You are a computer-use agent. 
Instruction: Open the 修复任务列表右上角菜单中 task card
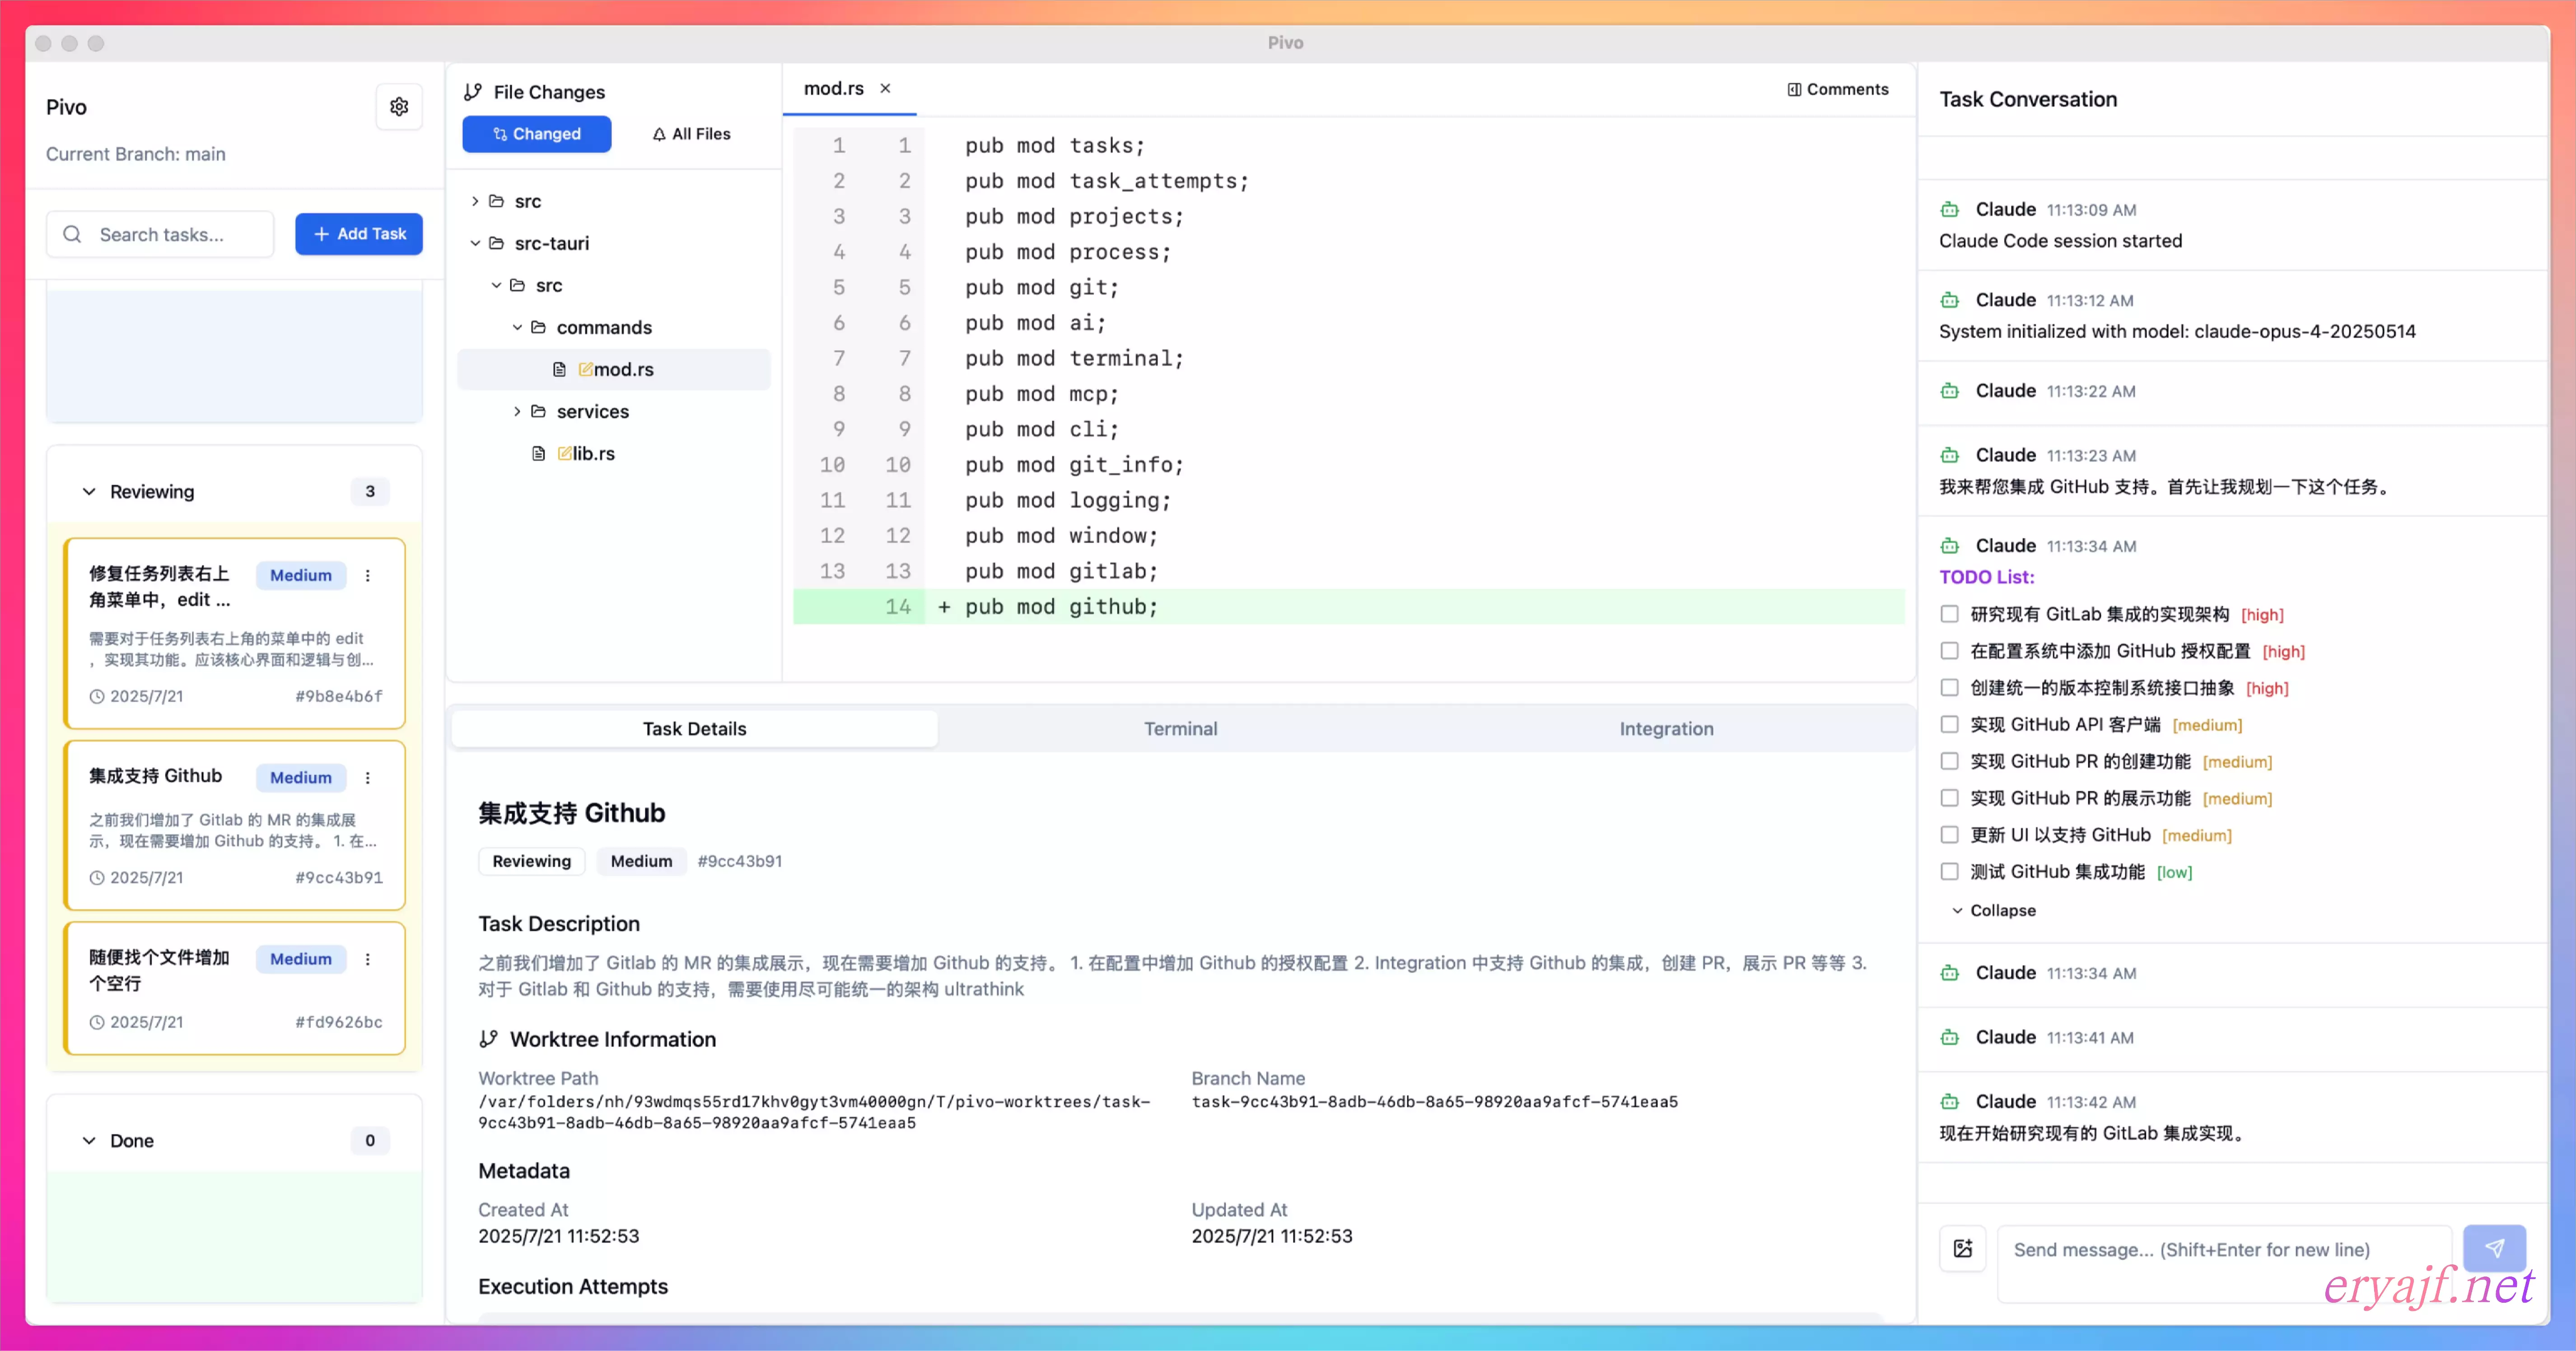[x=234, y=634]
